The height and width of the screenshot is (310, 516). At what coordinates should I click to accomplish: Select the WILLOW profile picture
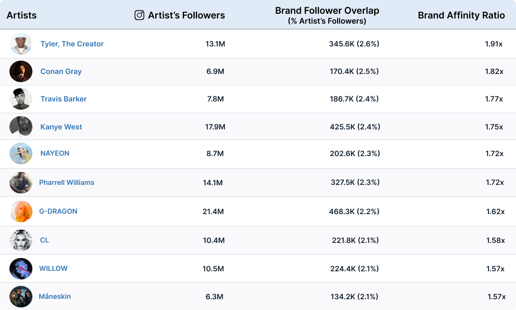coord(21,269)
